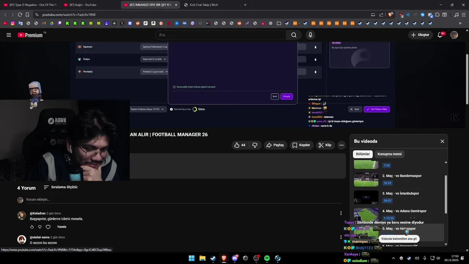Screen dimensions: 469x264
Task: Open the YouTube hamburger guide menu
Action: [x=9, y=35]
